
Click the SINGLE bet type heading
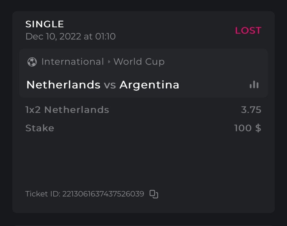coord(45,24)
